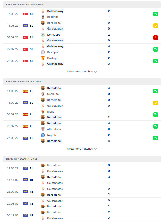
Task: Click the Goztepe team logo
Action: click(43, 58)
